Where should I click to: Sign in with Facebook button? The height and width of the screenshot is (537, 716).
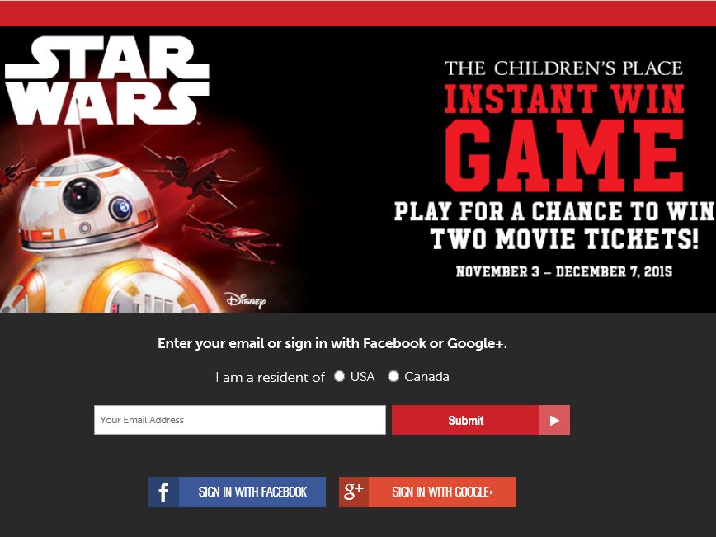coord(237,492)
